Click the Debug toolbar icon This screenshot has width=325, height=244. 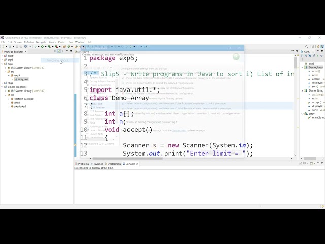[35, 47]
